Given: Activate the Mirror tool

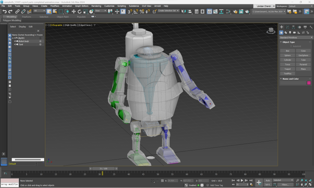Looking at the screenshot, I should [x=184, y=11].
